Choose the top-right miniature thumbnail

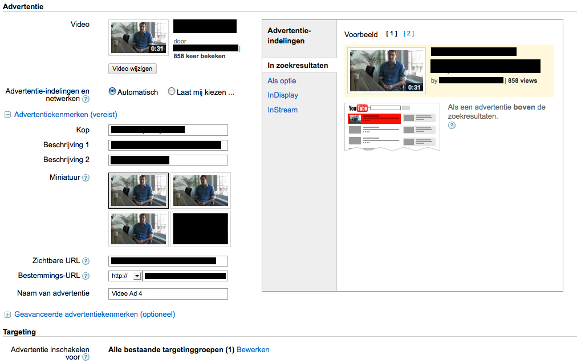coord(201,191)
